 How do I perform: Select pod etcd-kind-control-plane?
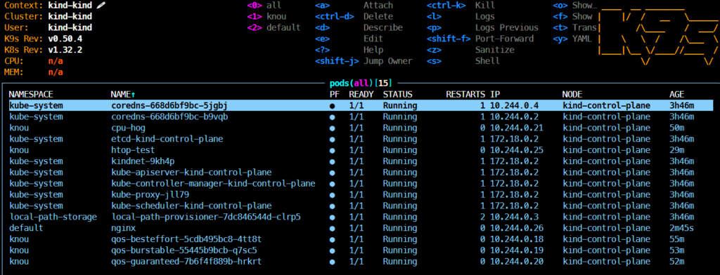click(x=167, y=139)
